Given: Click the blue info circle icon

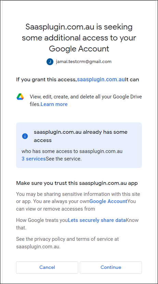Looking at the screenshot, I should tap(25, 136).
